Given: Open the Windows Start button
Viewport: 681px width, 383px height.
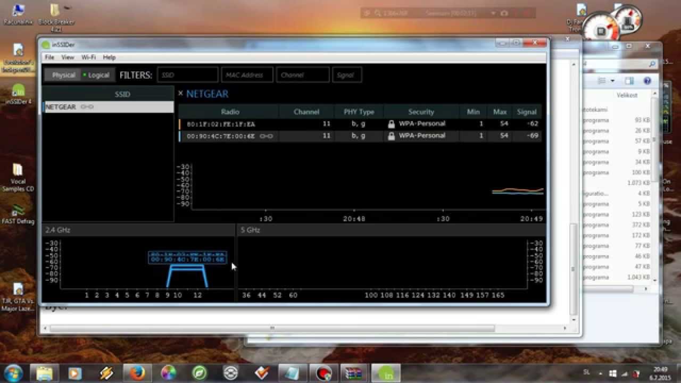Looking at the screenshot, I should (x=13, y=373).
